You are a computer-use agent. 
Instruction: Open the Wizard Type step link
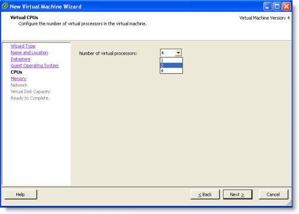coord(23,46)
